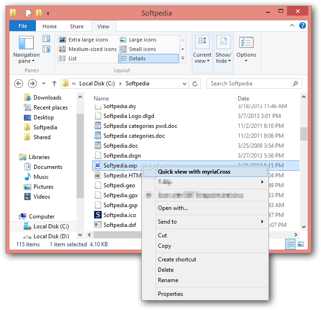Move the layout gallery down one row
Viewport: 321px width, 310px height.
(x=182, y=49)
